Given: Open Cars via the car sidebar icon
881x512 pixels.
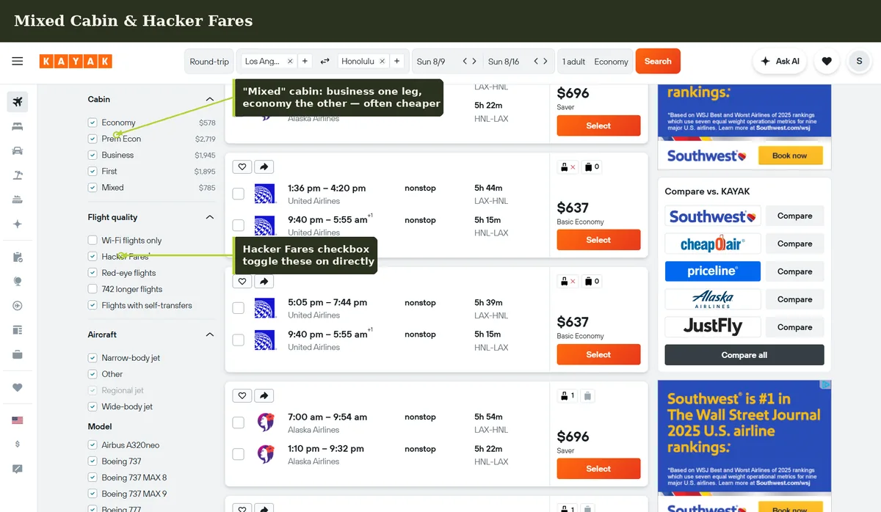Looking at the screenshot, I should click(18, 150).
